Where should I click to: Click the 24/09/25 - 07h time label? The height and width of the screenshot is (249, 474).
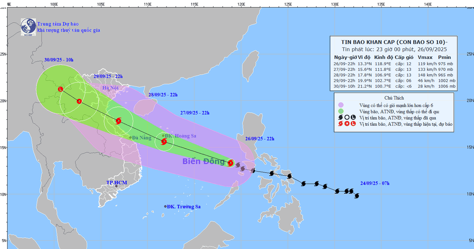(x=375, y=183)
